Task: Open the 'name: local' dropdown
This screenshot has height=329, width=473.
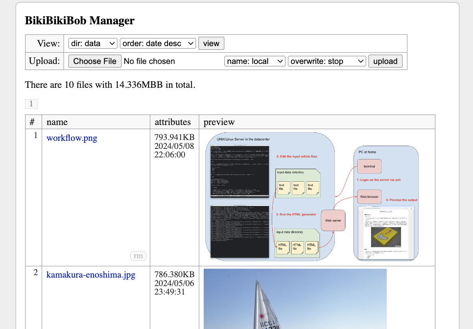Action: click(255, 61)
